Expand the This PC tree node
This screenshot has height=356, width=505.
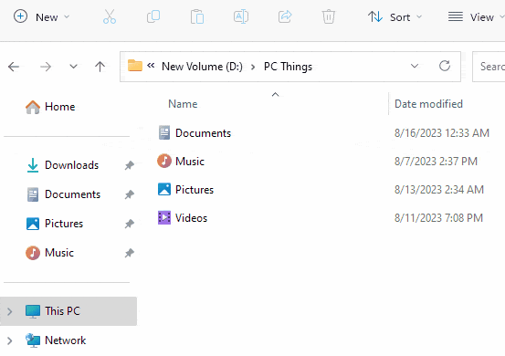coord(10,311)
